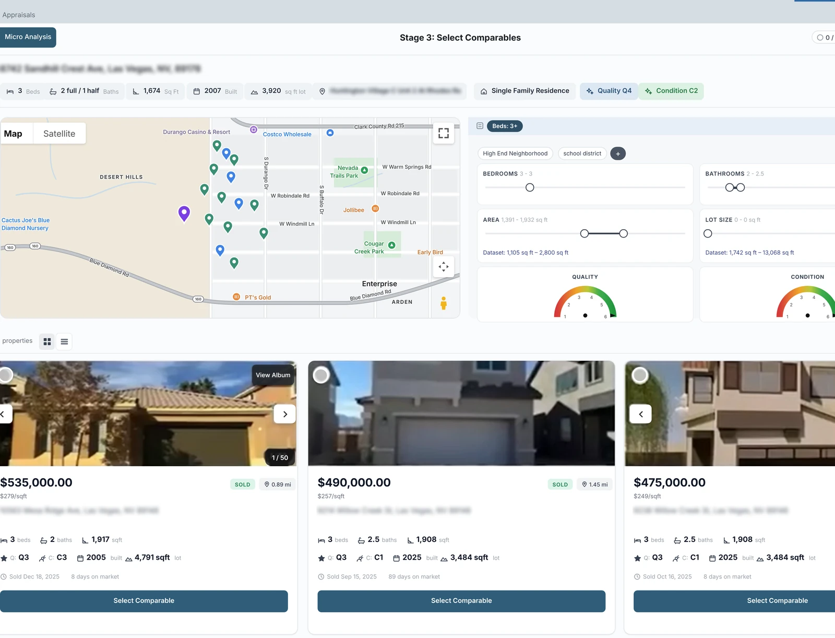
Task: Click Nevada Trails Park marker
Action: coord(365,170)
